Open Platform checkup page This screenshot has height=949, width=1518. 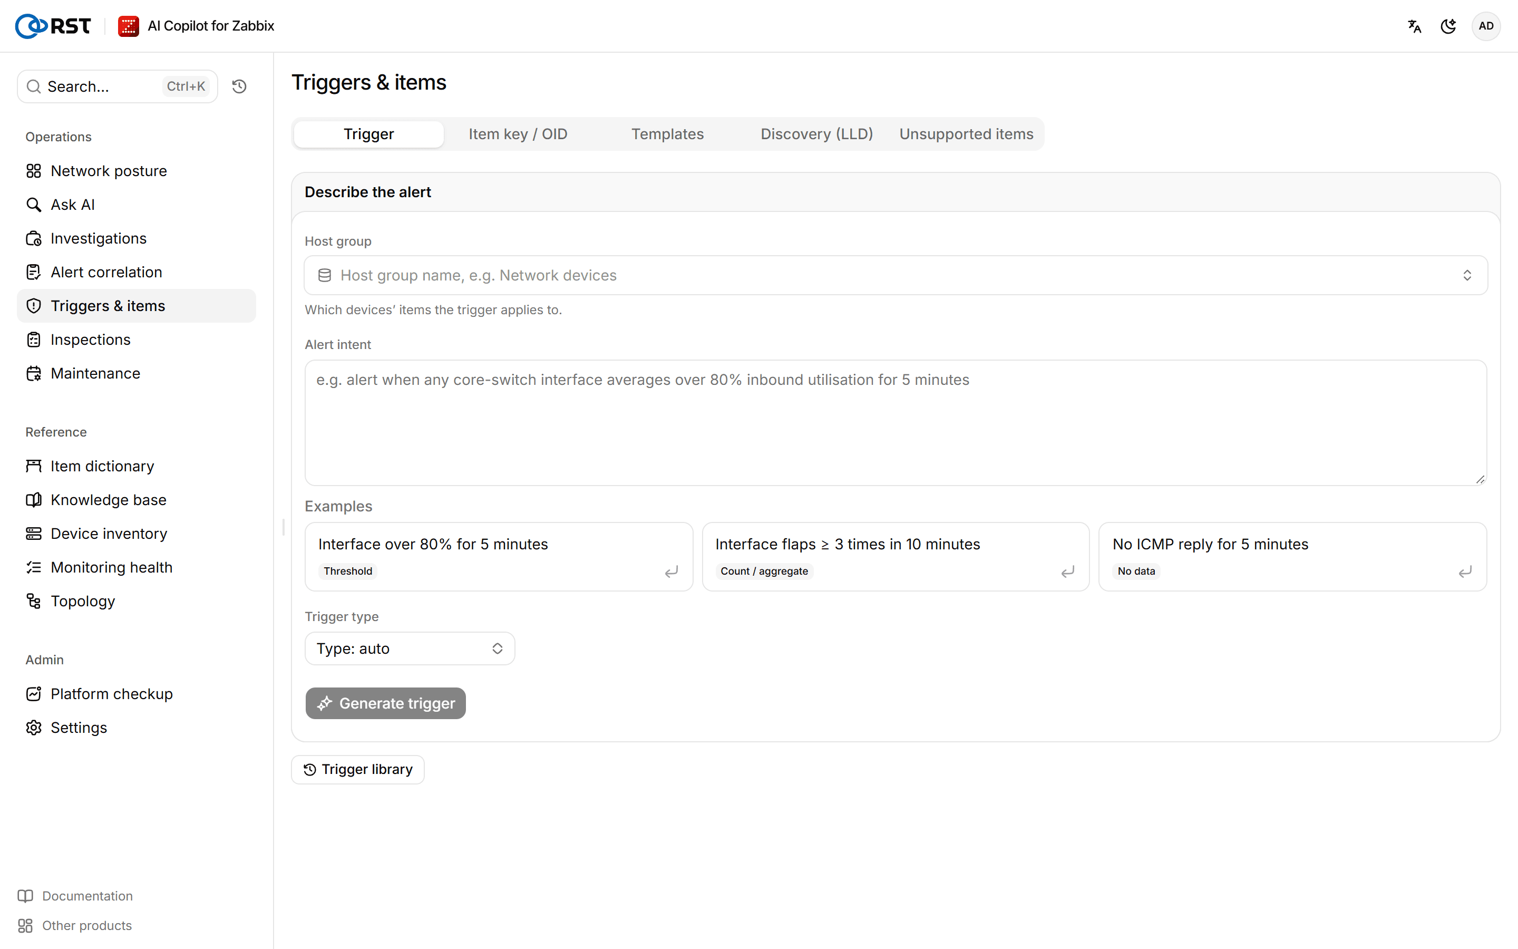tap(136, 693)
